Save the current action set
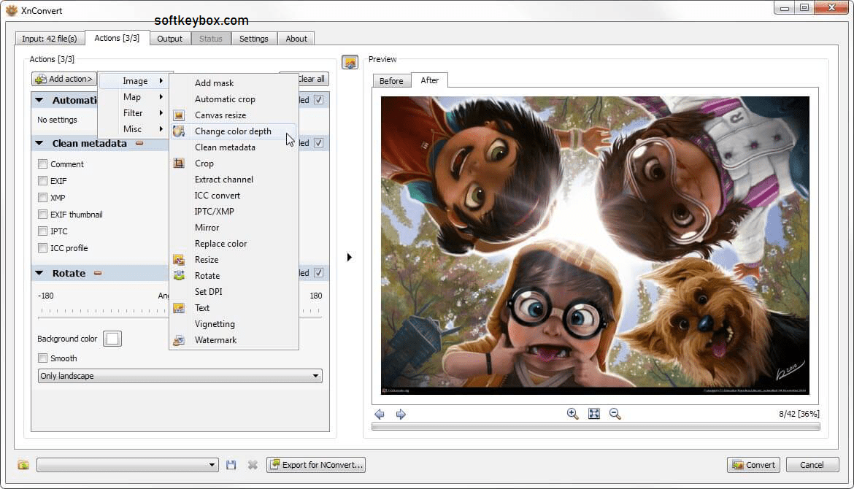Viewport: 854px width, 489px height. click(x=231, y=464)
